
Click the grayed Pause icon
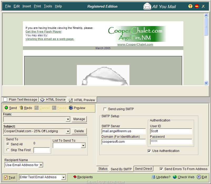tap(54, 108)
